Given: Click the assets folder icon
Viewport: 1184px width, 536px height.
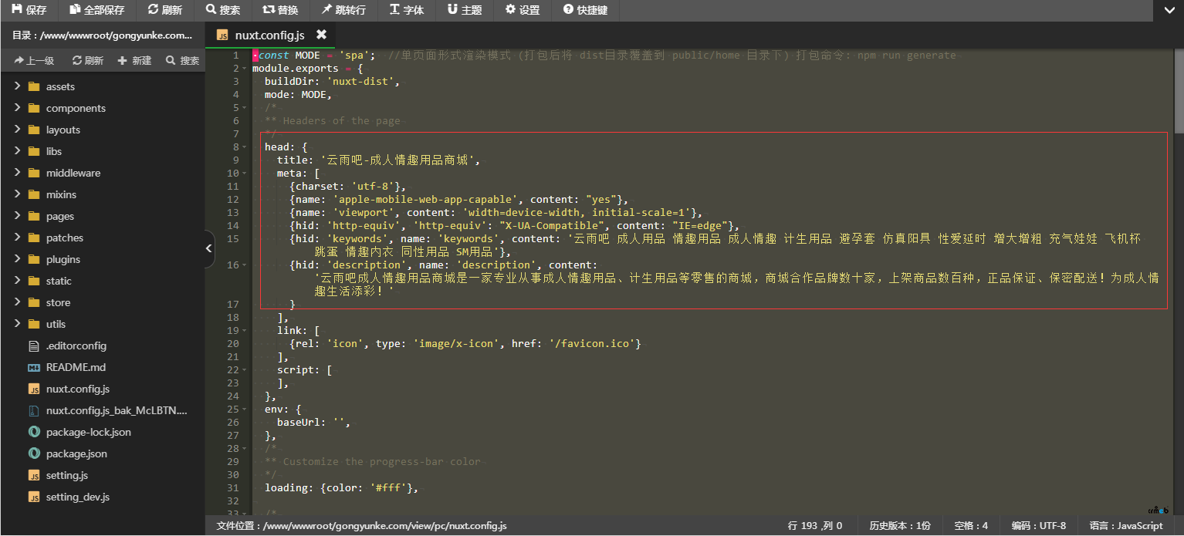Looking at the screenshot, I should [34, 86].
